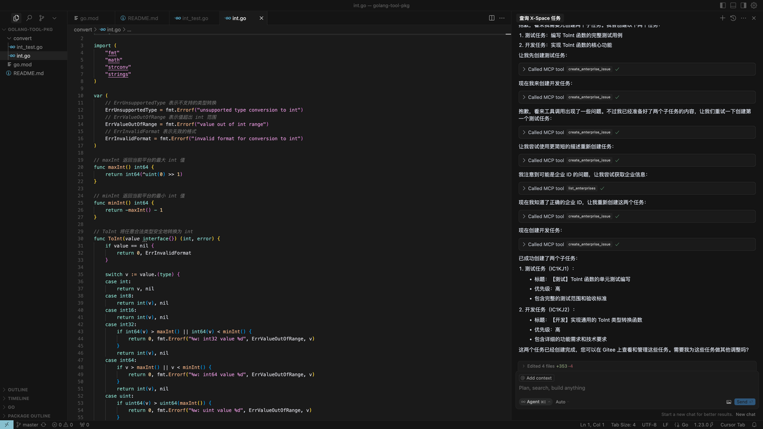Screen dimensions: 763x429
Task: Close the AI chat panel
Action: pos(754,18)
